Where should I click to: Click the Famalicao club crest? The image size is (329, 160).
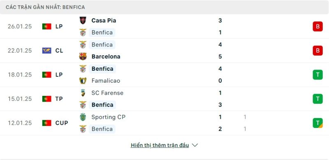coord(83,81)
